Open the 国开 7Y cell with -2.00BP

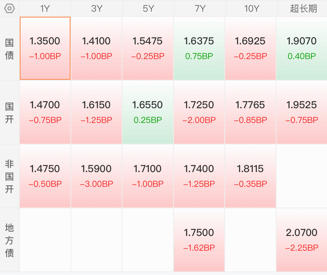pyautogui.click(x=199, y=112)
